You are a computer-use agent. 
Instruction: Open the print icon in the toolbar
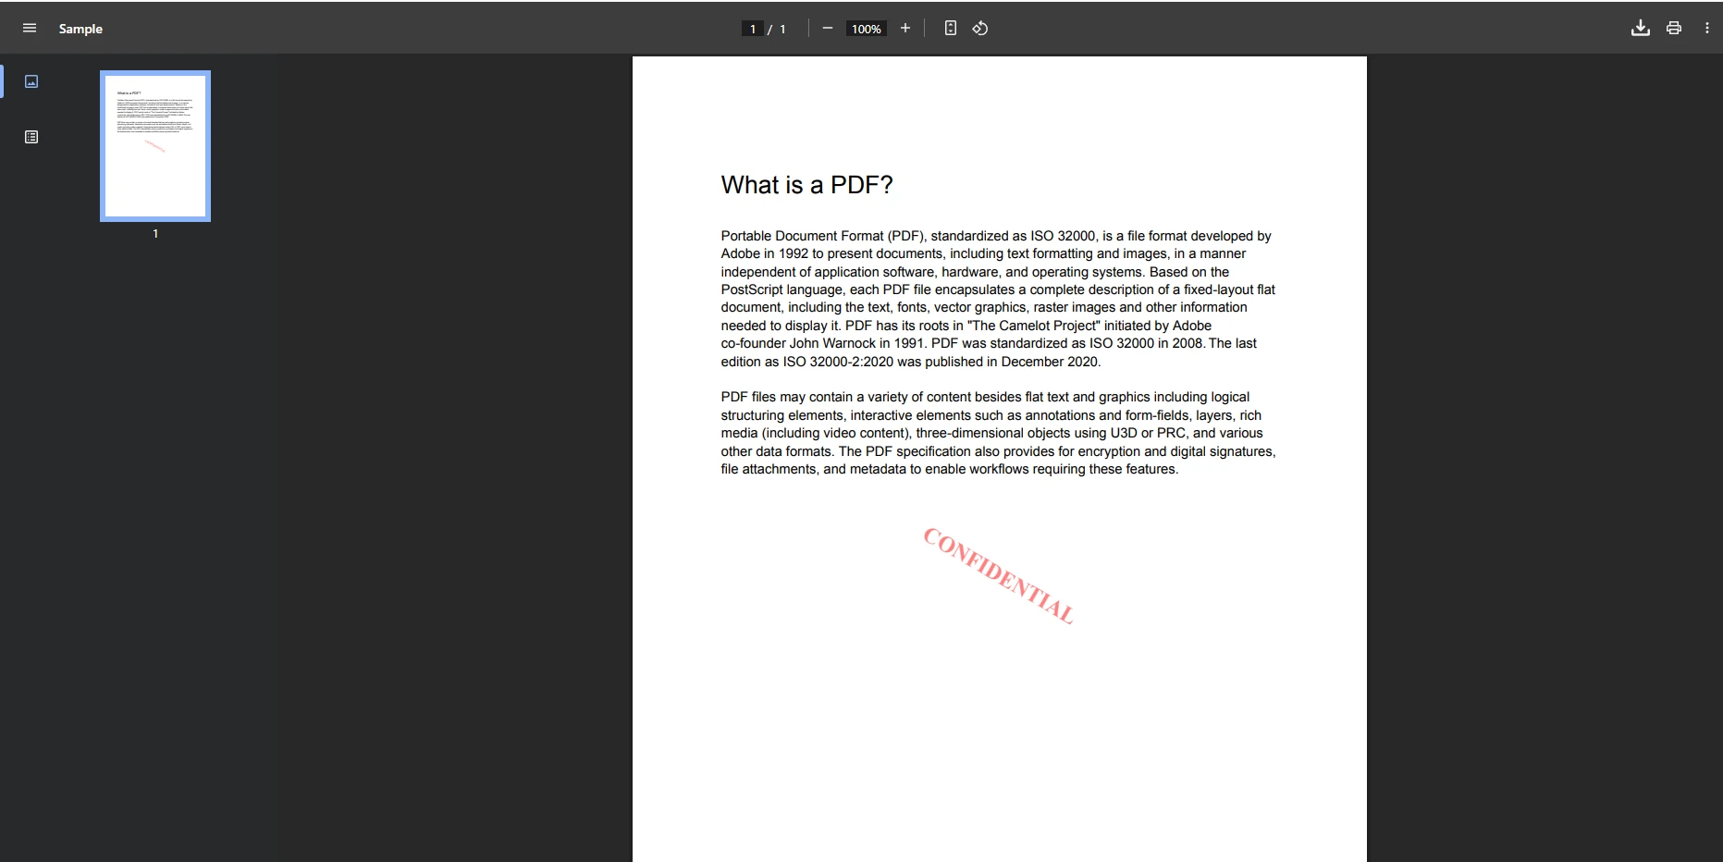[1674, 28]
